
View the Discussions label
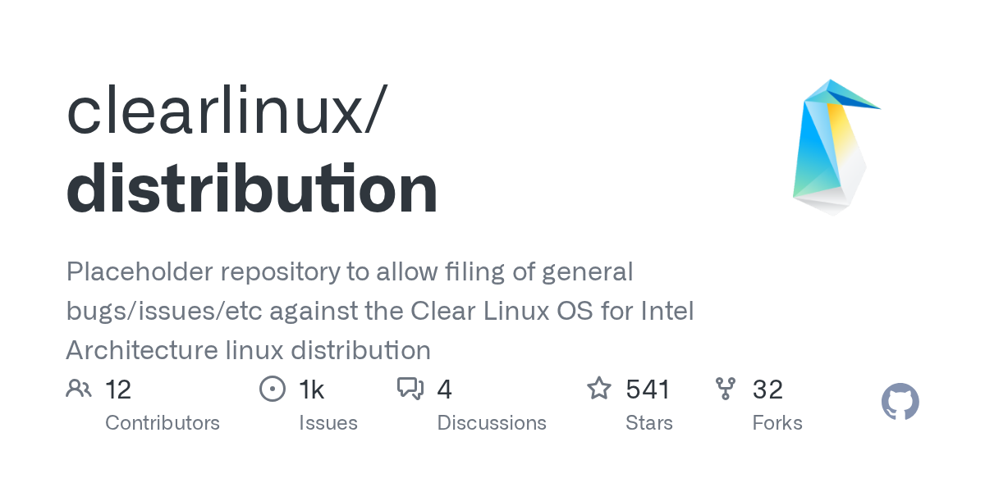point(492,423)
